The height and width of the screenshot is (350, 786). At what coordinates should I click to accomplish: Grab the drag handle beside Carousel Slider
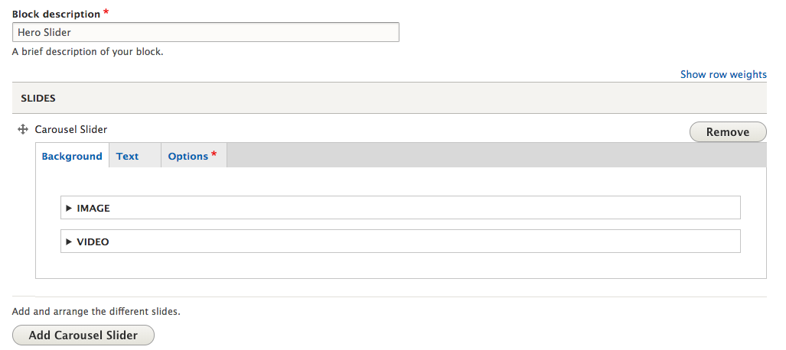tap(22, 130)
